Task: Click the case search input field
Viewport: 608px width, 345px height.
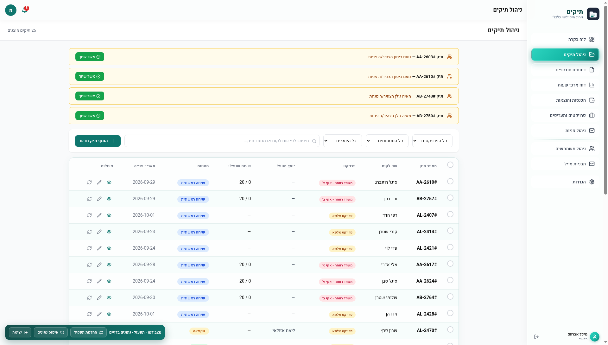Action: (222, 141)
